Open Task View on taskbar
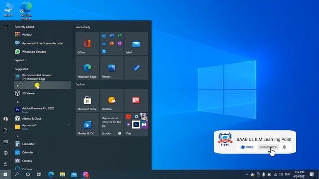 coord(39,174)
